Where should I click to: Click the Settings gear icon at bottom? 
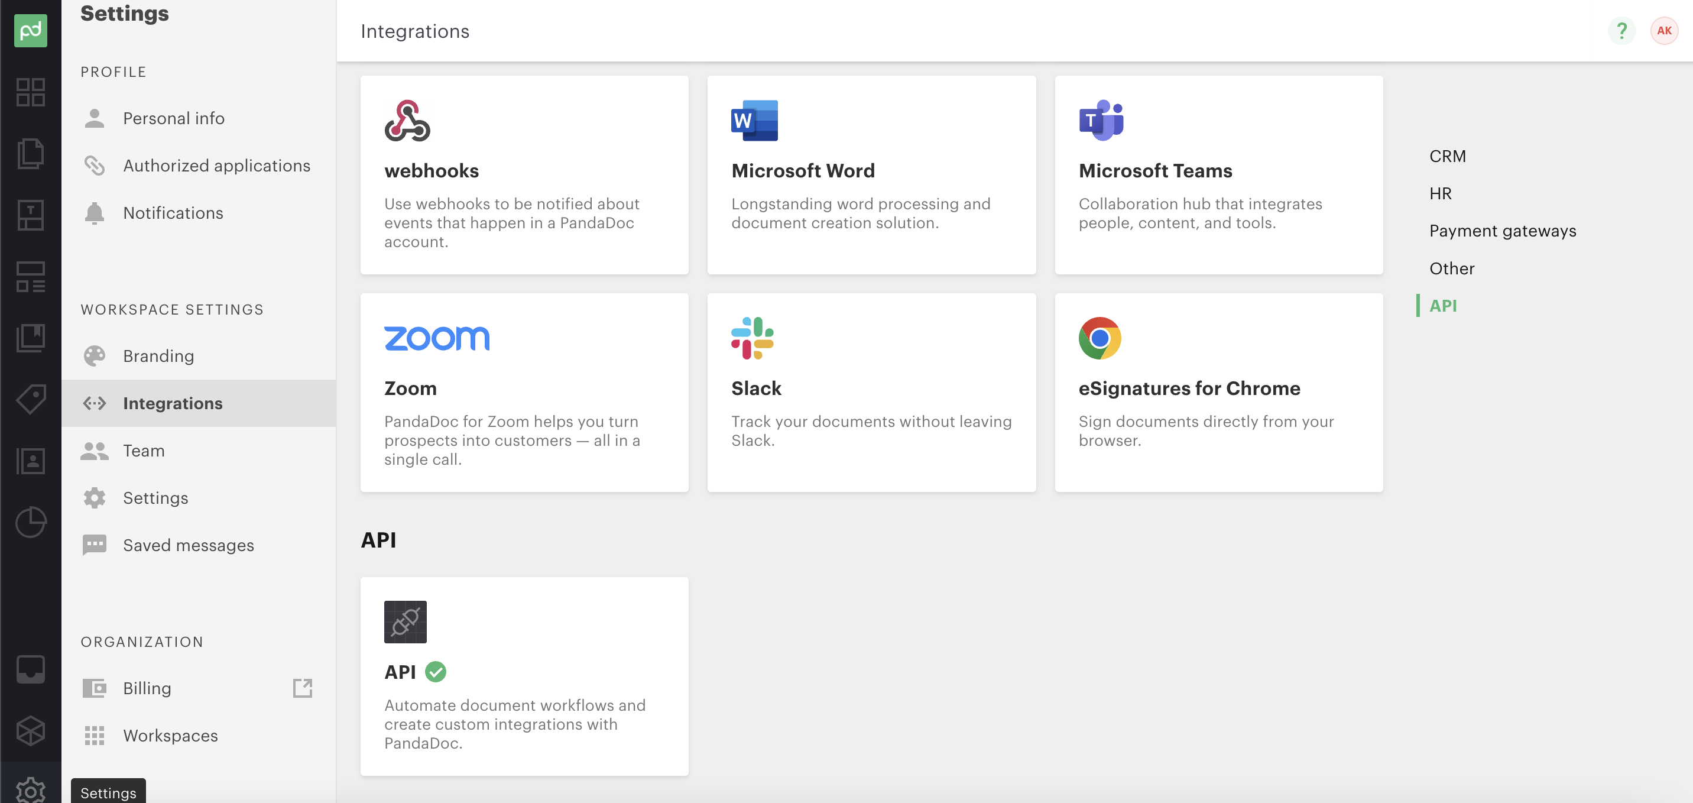click(x=30, y=790)
